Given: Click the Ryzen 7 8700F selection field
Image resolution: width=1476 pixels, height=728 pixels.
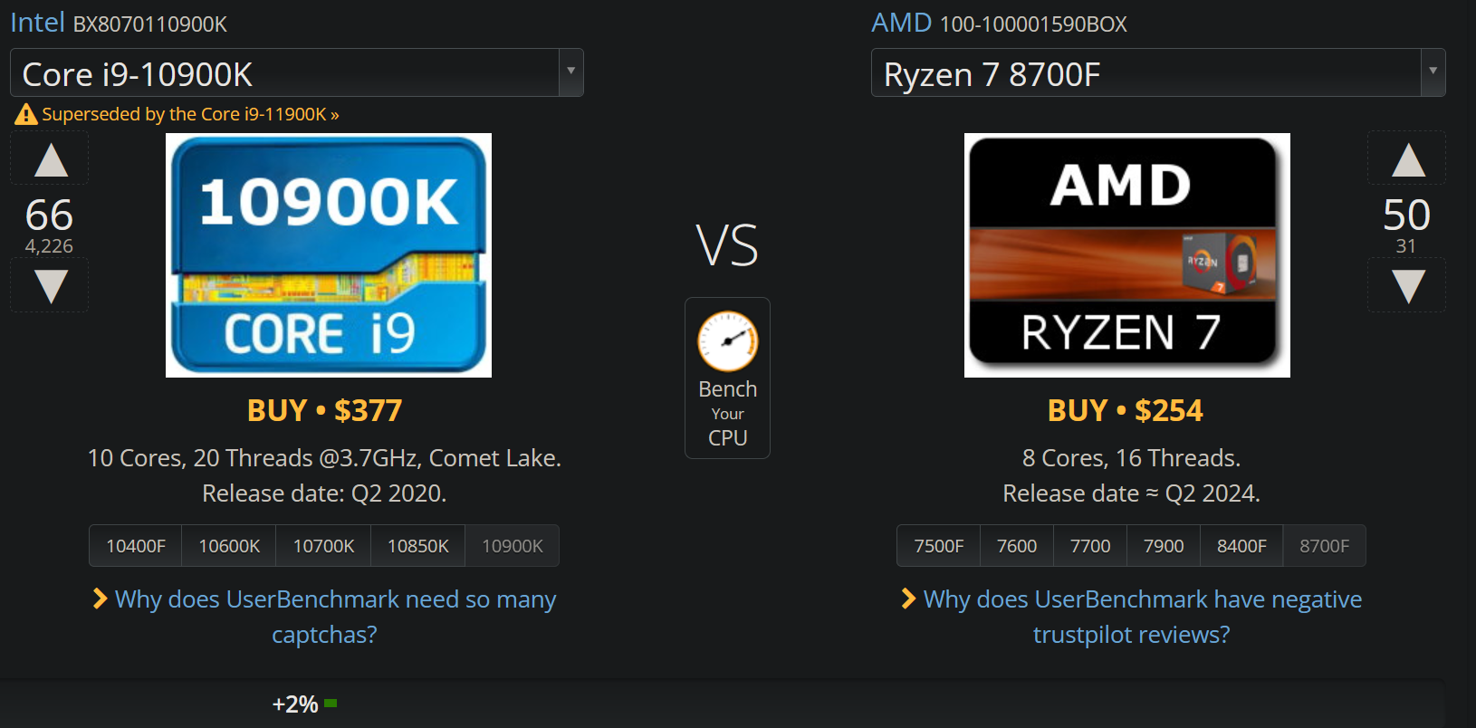Looking at the screenshot, I should (1158, 72).
